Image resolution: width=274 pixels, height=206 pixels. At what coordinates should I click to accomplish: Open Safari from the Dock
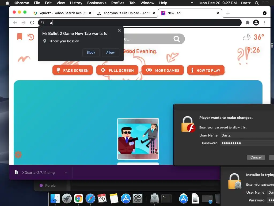click(x=90, y=199)
